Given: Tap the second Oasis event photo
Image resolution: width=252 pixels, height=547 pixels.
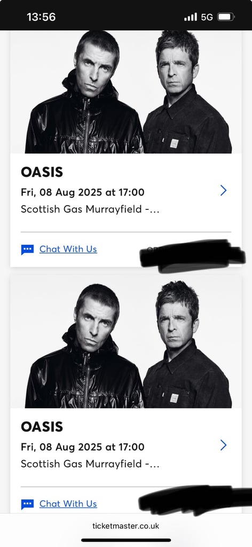Looking at the screenshot, I should 126,342.
